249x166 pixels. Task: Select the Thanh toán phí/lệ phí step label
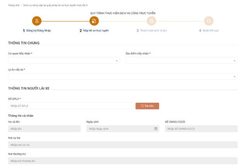(x=153, y=31)
